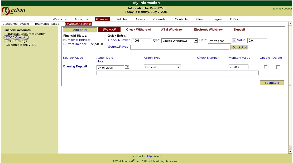Check the Delete checkbox for Opening Deposit
Image resolution: width=293 pixels, height=163 pixels.
[278, 67]
